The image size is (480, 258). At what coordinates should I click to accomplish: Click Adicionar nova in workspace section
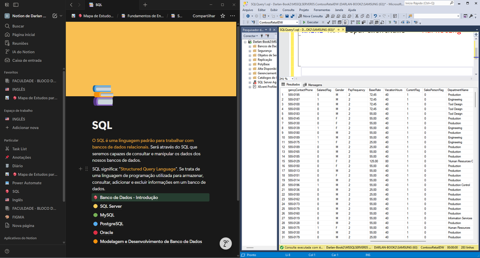coord(26,127)
